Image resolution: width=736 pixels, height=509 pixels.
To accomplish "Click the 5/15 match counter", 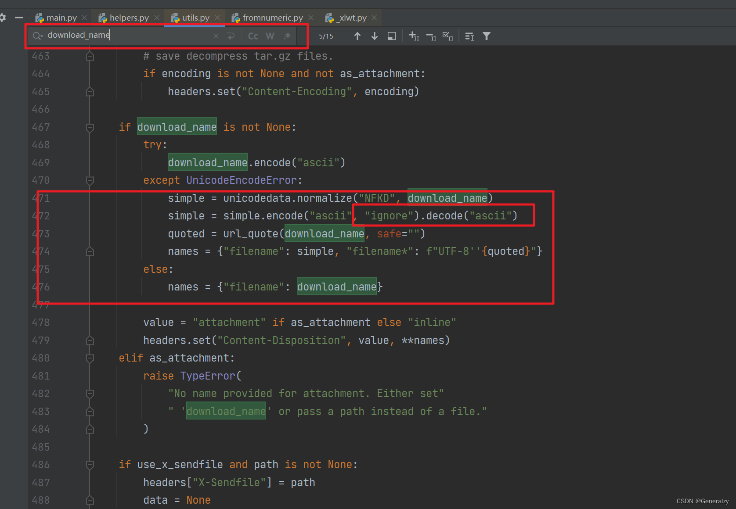I will point(326,36).
